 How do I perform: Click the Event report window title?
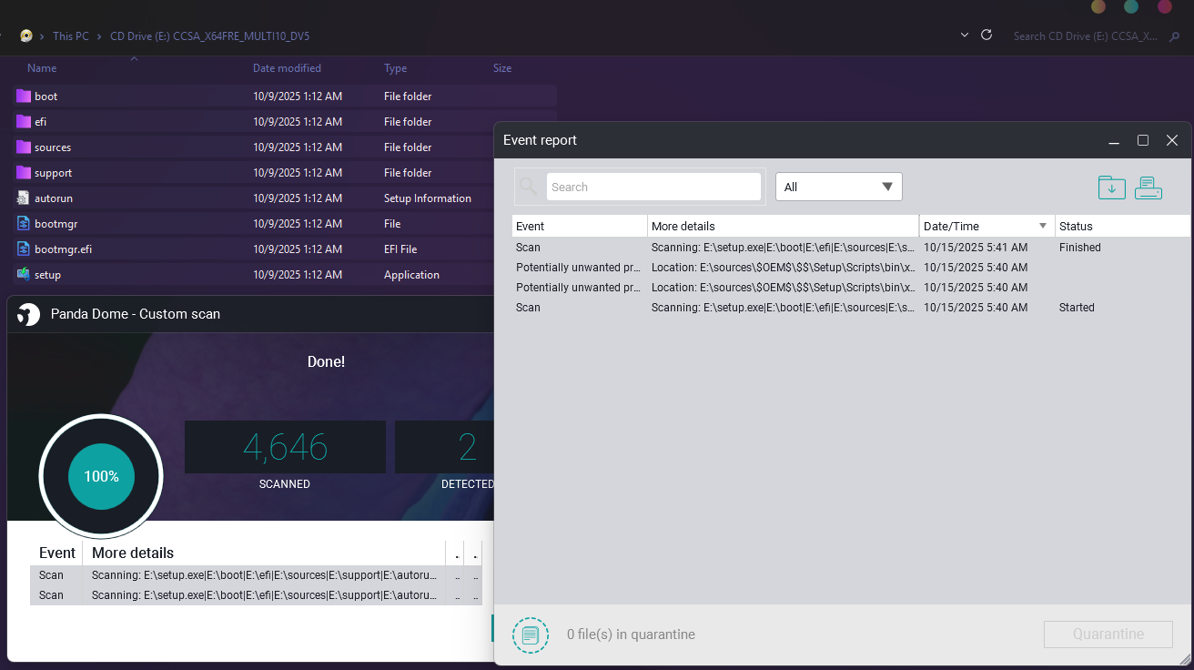click(540, 140)
